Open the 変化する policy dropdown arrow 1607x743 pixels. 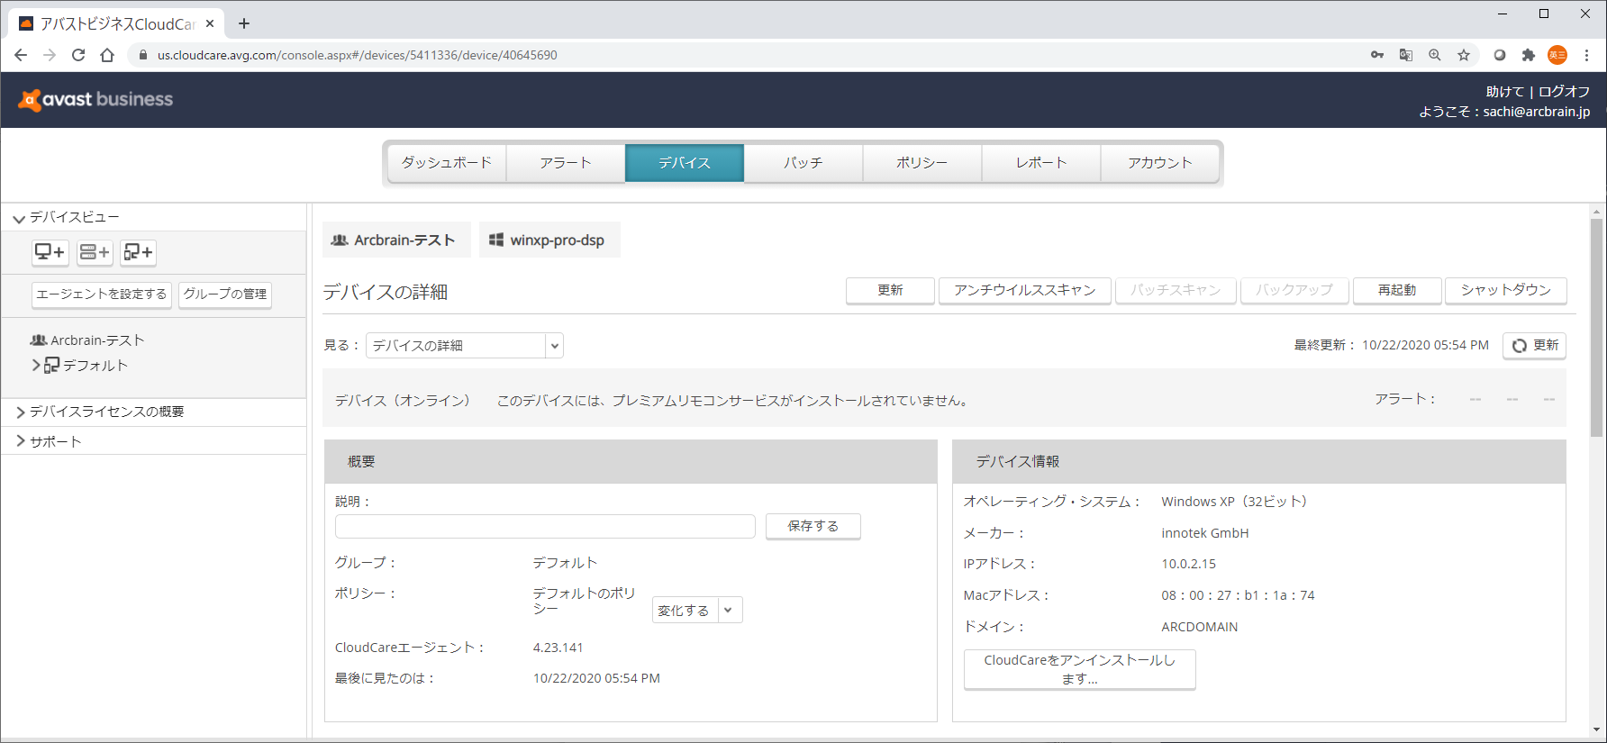(729, 610)
